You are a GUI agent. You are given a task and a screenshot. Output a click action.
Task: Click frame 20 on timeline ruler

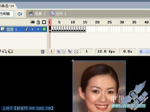(x=97, y=22)
